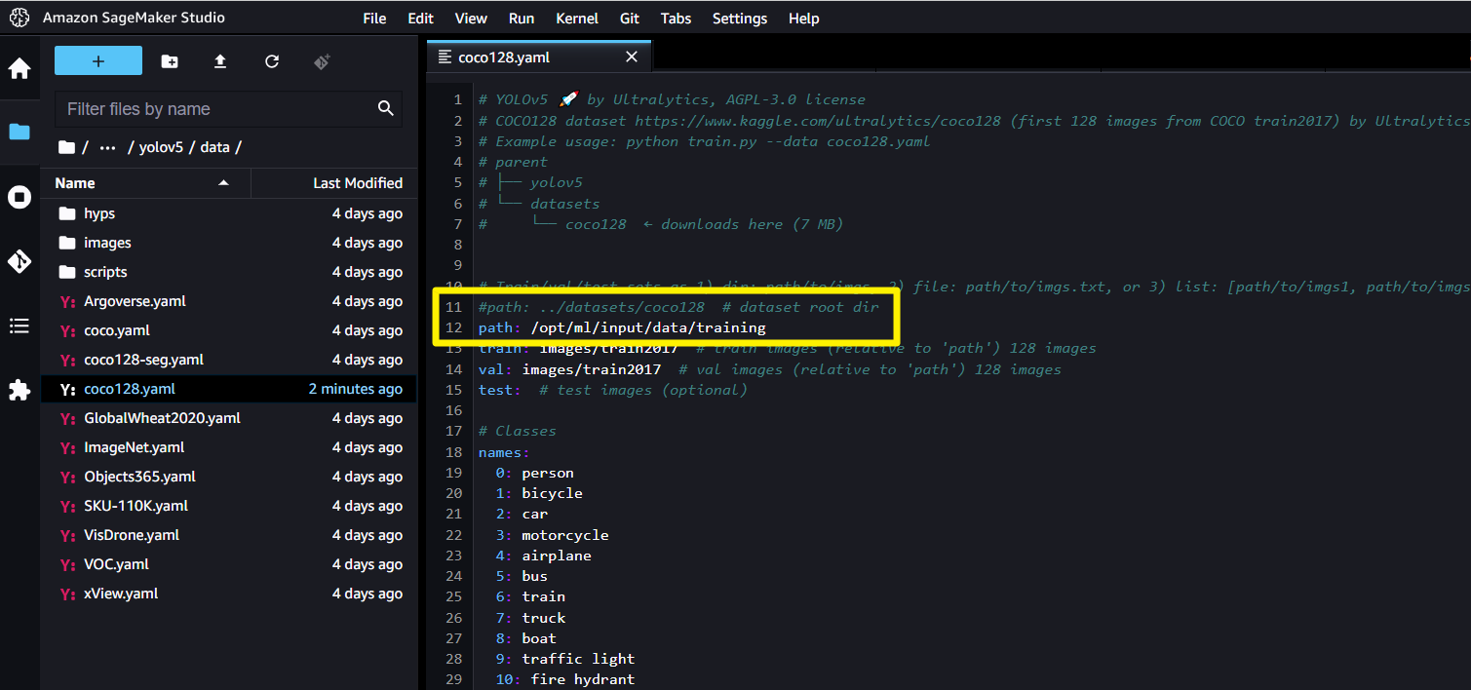
Task: Open the View menu
Action: [471, 19]
